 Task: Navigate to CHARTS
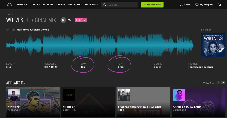(x=61, y=5)
